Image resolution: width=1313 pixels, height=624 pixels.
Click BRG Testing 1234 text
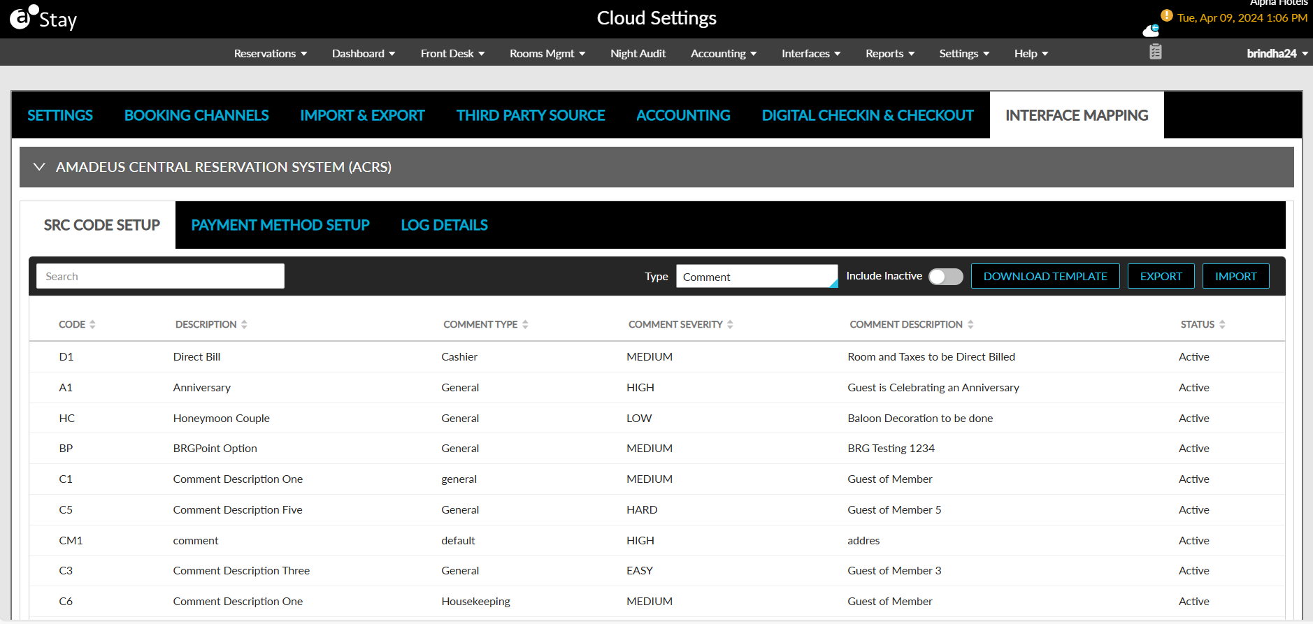point(891,448)
